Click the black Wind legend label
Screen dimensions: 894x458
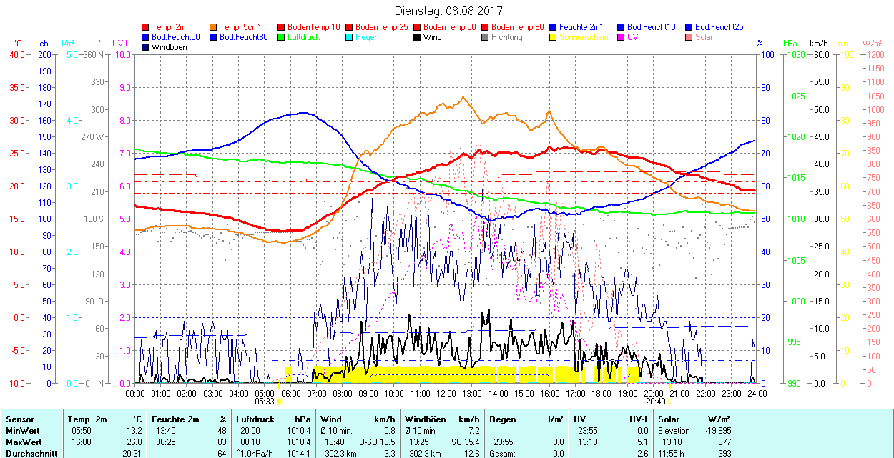click(432, 37)
